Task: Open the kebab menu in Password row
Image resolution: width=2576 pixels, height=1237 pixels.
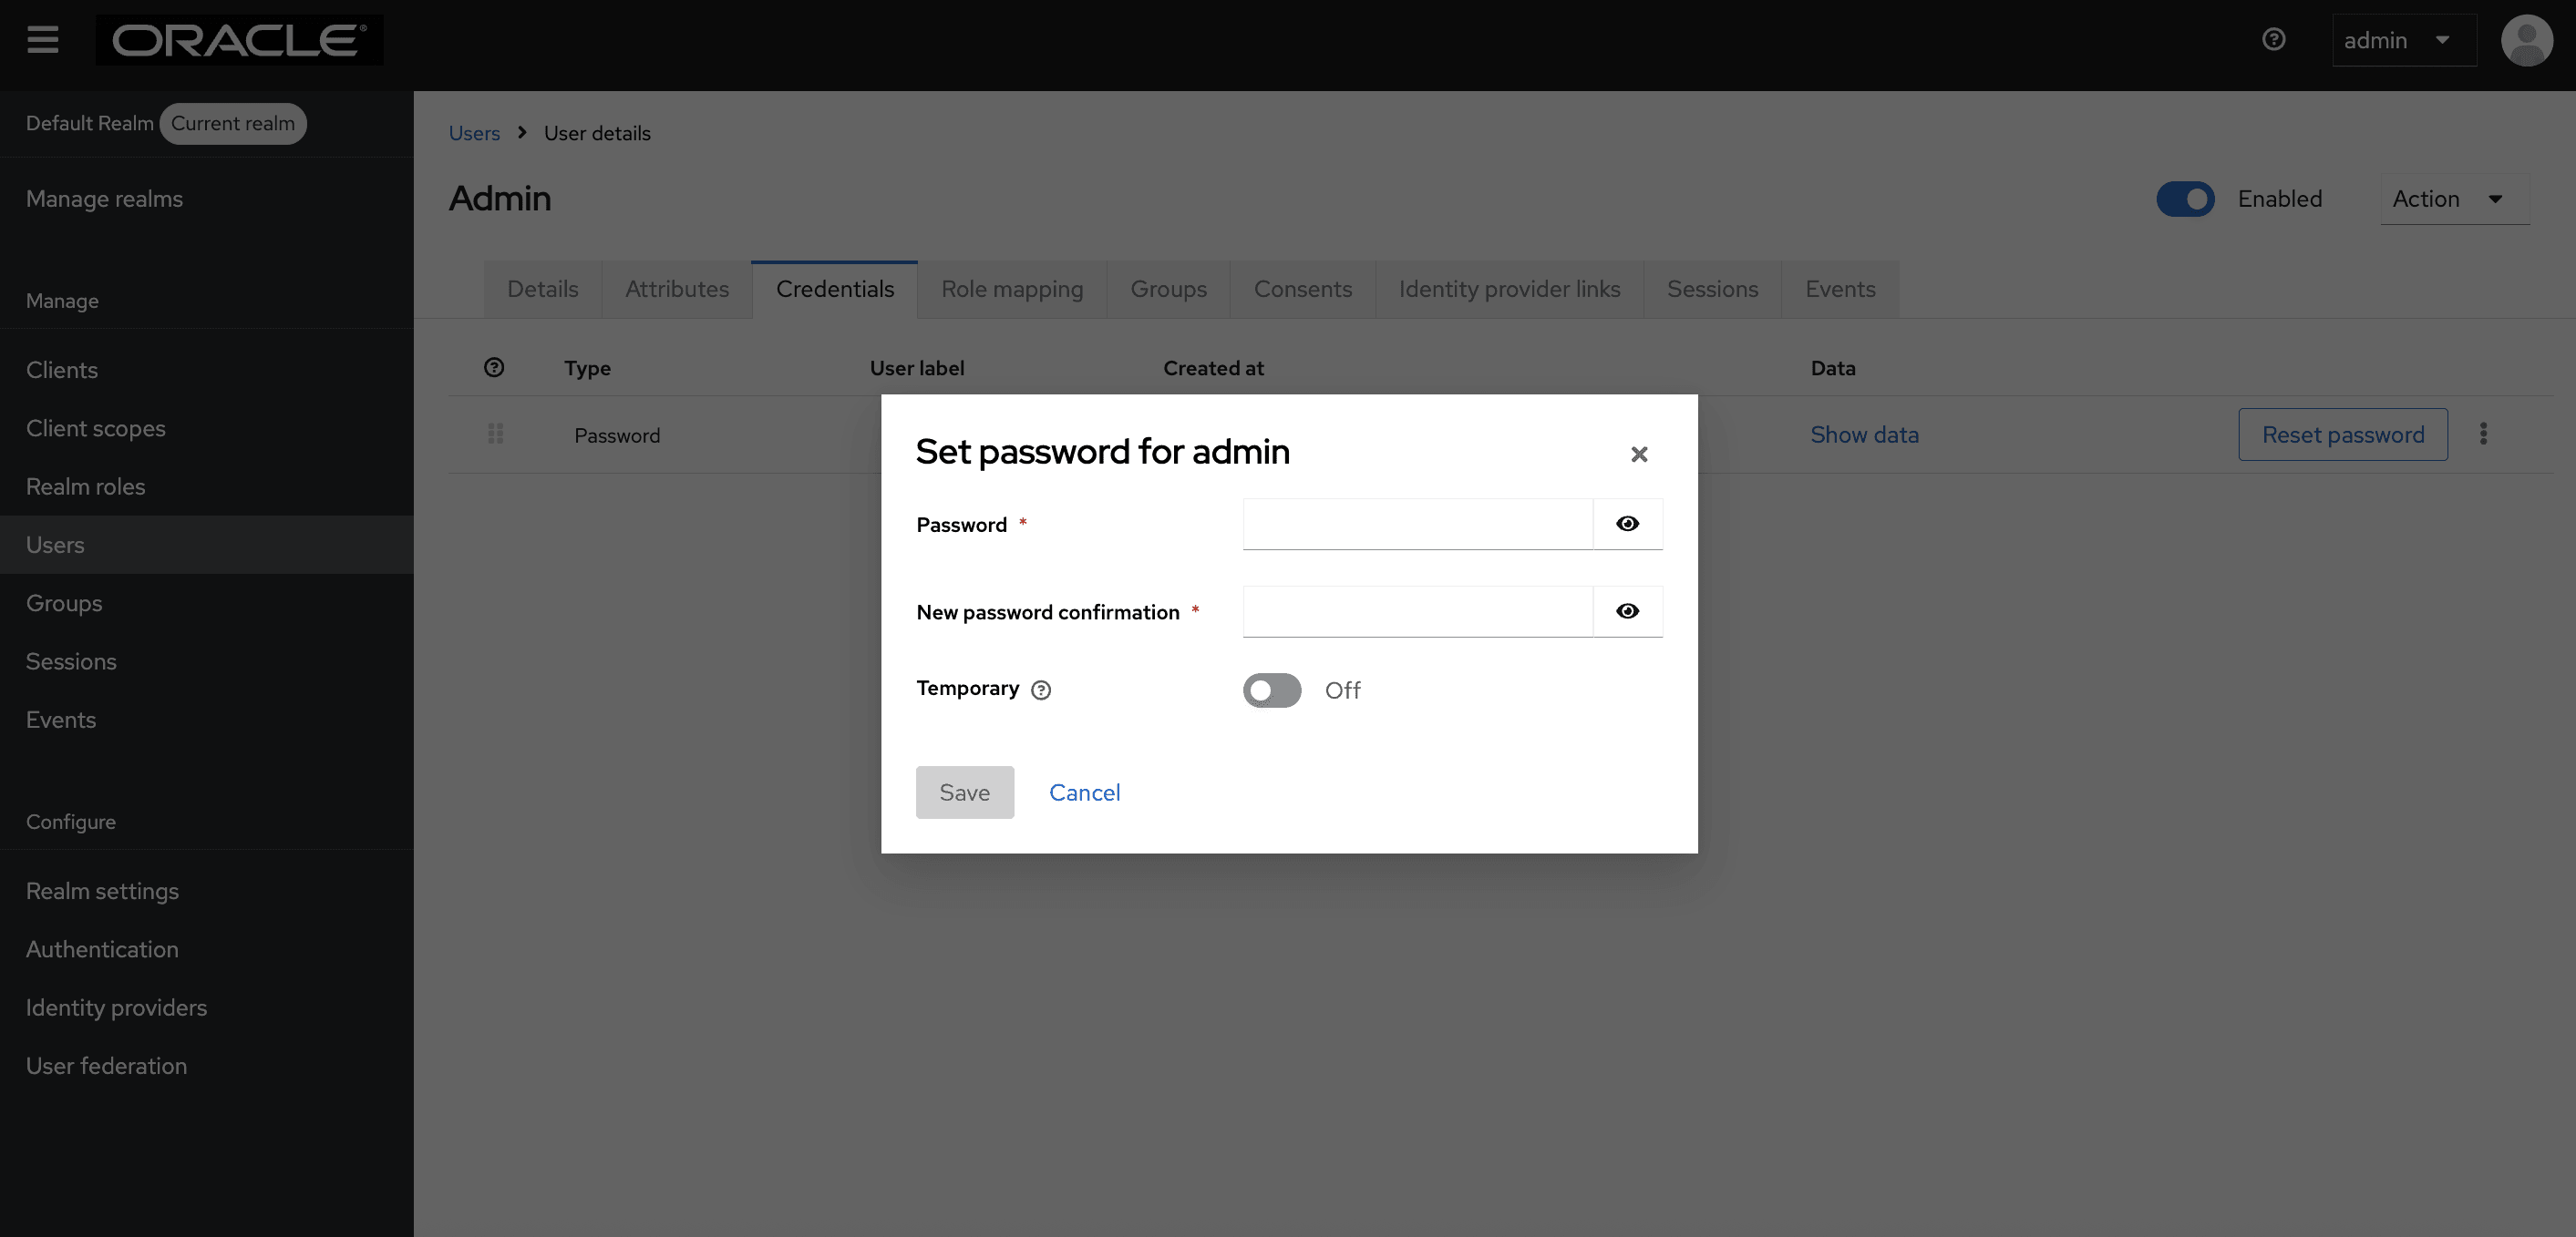Action: point(2483,434)
